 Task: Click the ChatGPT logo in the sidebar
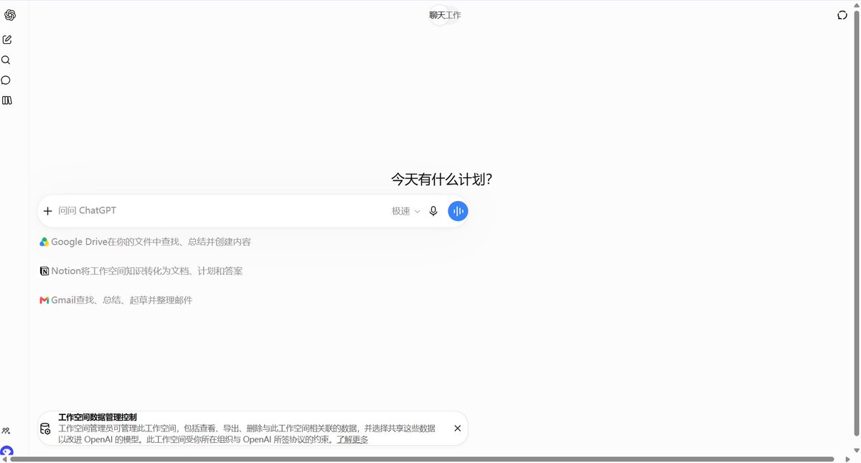(10, 15)
